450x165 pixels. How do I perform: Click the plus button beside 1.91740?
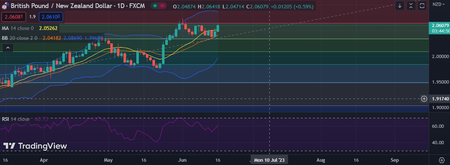click(x=424, y=99)
